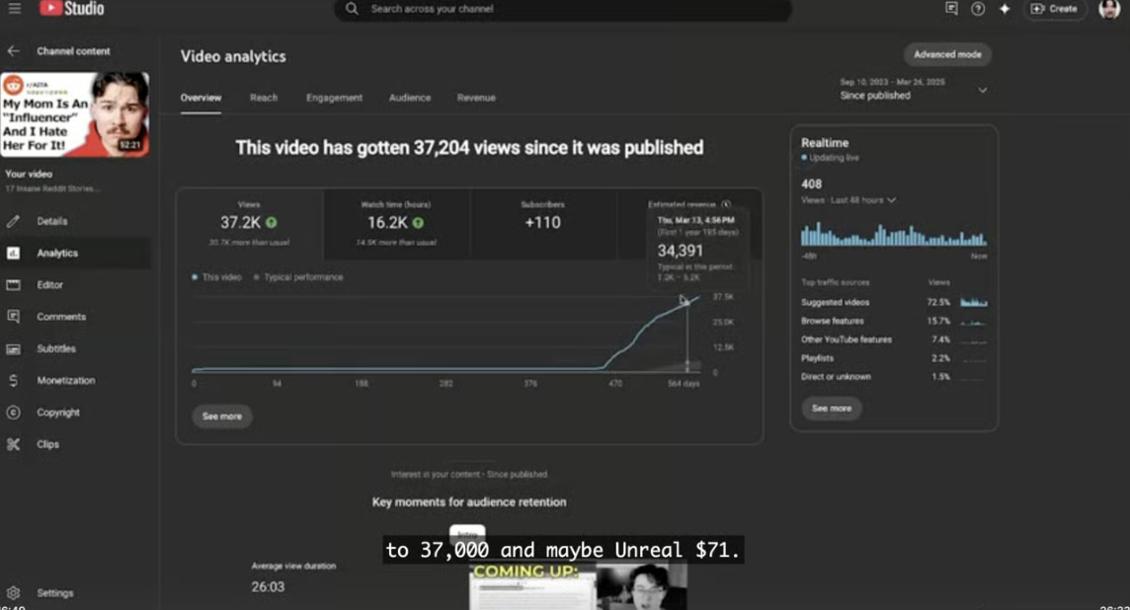Click Typical performance legend item
This screenshot has height=610, width=1130.
pyautogui.click(x=298, y=277)
